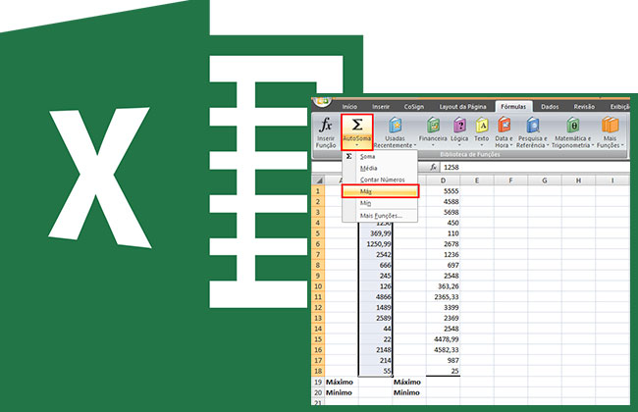This screenshot has width=638, height=412.
Task: Open the AutoSoma dropdown arrow
Action: pos(357,145)
